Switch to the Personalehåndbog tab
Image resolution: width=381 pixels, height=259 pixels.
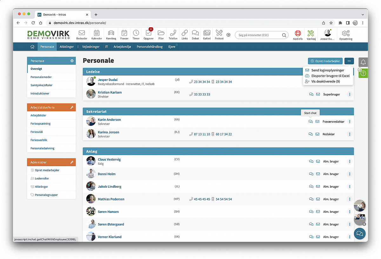(x=150, y=47)
